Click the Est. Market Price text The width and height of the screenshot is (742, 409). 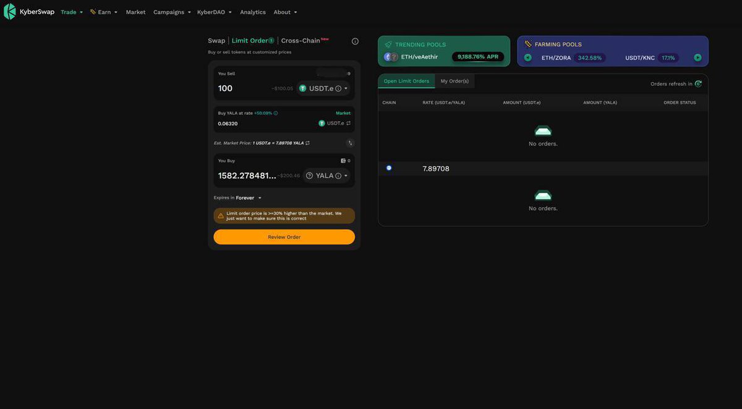[259, 143]
